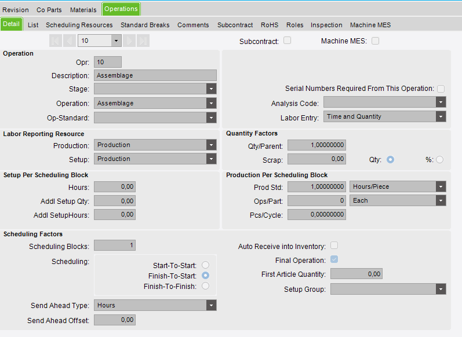Select the % scrap radio button
Screen dimensions: 462x337
[439, 159]
